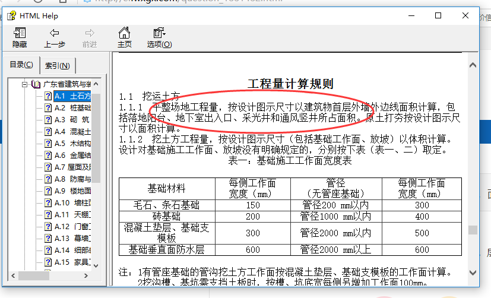The height and width of the screenshot is (298, 491).
Task: Click help page icon beside A.15
Action: pos(48,262)
